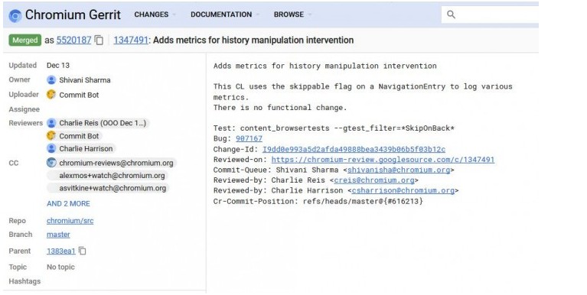Click the search magnifier icon

point(451,15)
